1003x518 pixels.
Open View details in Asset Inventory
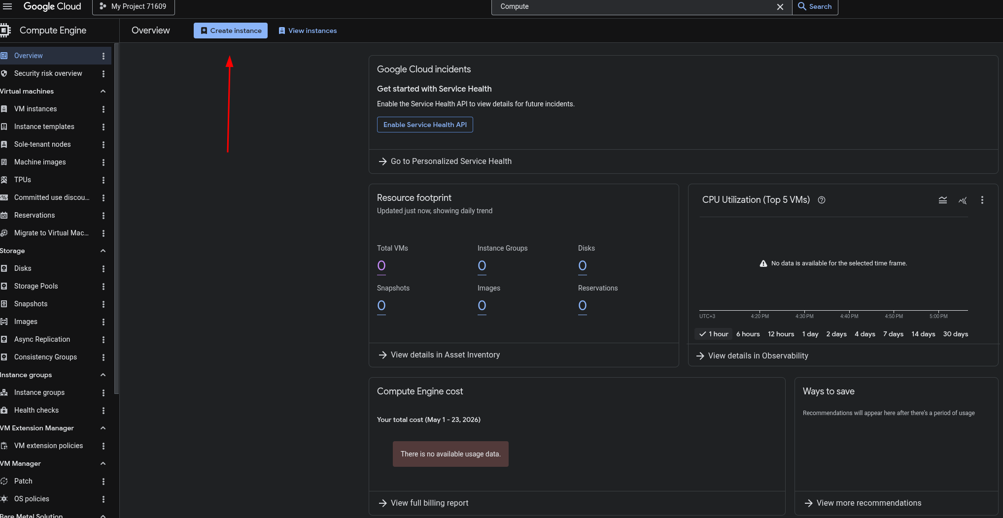click(x=439, y=355)
